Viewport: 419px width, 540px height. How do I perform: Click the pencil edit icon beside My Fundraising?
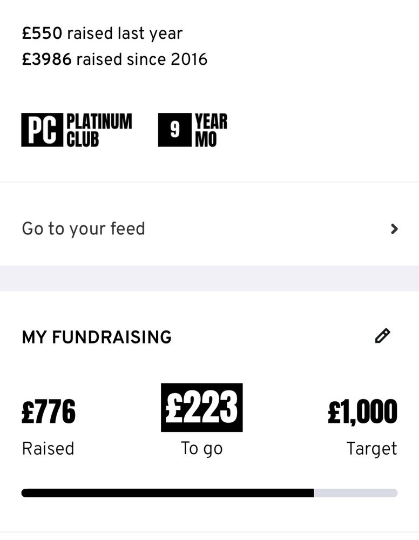(382, 336)
